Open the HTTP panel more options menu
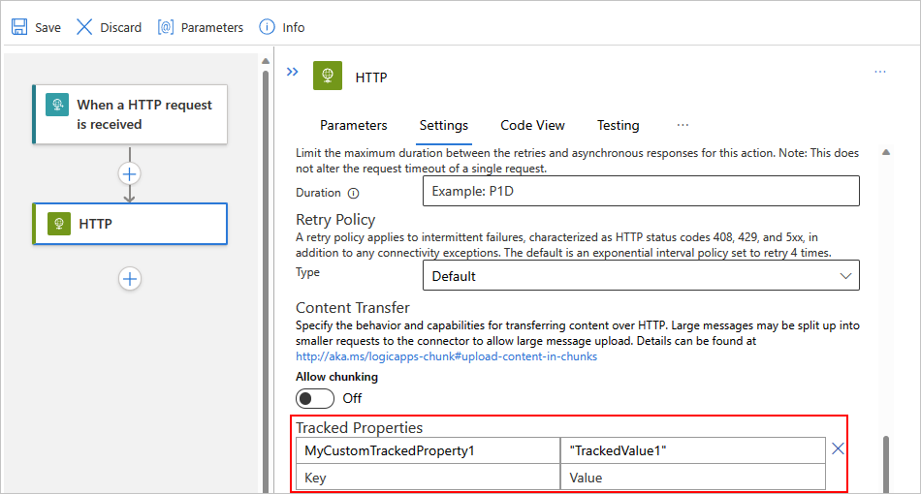 pyautogui.click(x=879, y=73)
